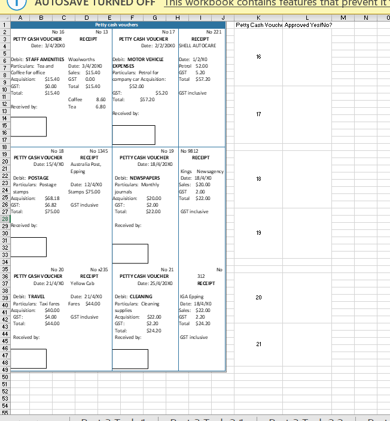This screenshot has width=390, height=421.
Task: Click the 'No 9812' receipt number
Action: click(x=190, y=151)
